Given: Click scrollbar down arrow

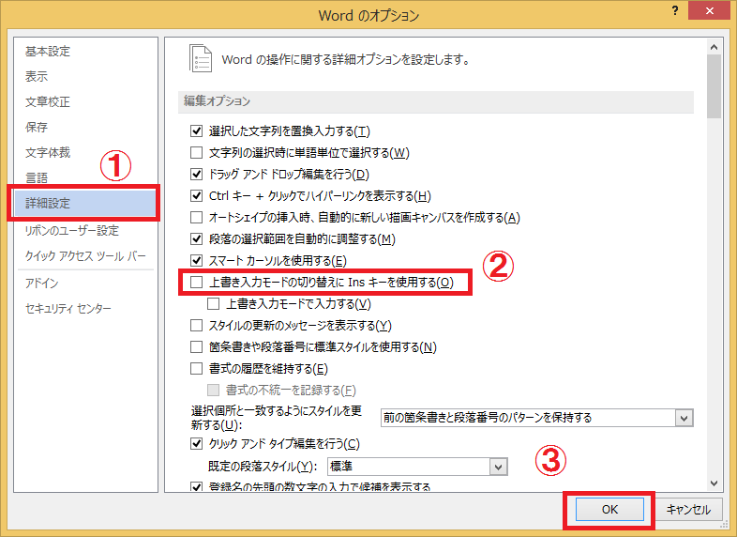Looking at the screenshot, I should click(x=714, y=483).
